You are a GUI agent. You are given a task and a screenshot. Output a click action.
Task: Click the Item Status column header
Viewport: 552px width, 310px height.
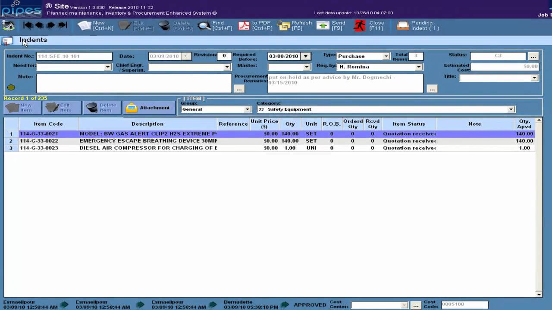[x=409, y=124]
